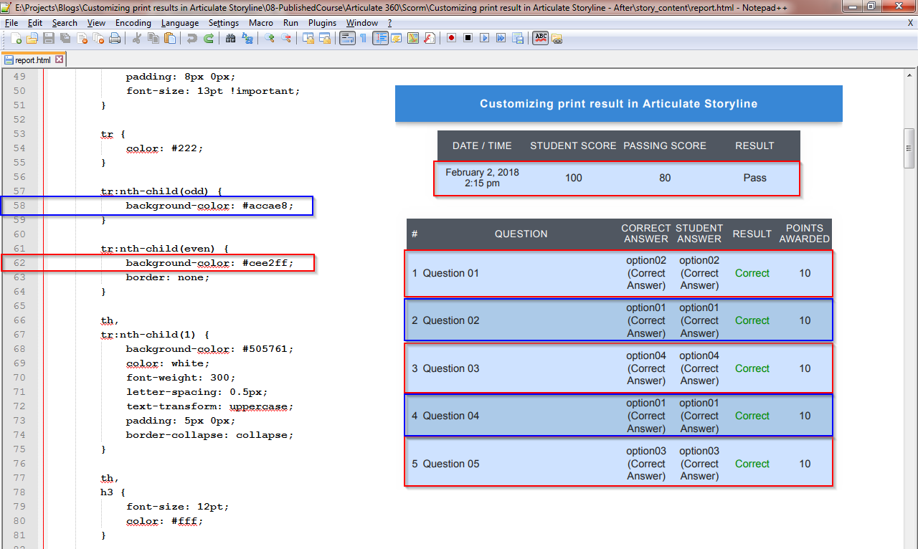Viewport: 918px width, 549px height.
Task: Click the Save All toolbar icon
Action: (65, 38)
